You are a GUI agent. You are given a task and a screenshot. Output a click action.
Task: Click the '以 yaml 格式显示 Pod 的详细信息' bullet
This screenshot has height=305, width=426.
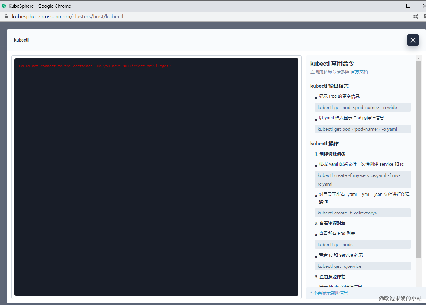click(351, 118)
